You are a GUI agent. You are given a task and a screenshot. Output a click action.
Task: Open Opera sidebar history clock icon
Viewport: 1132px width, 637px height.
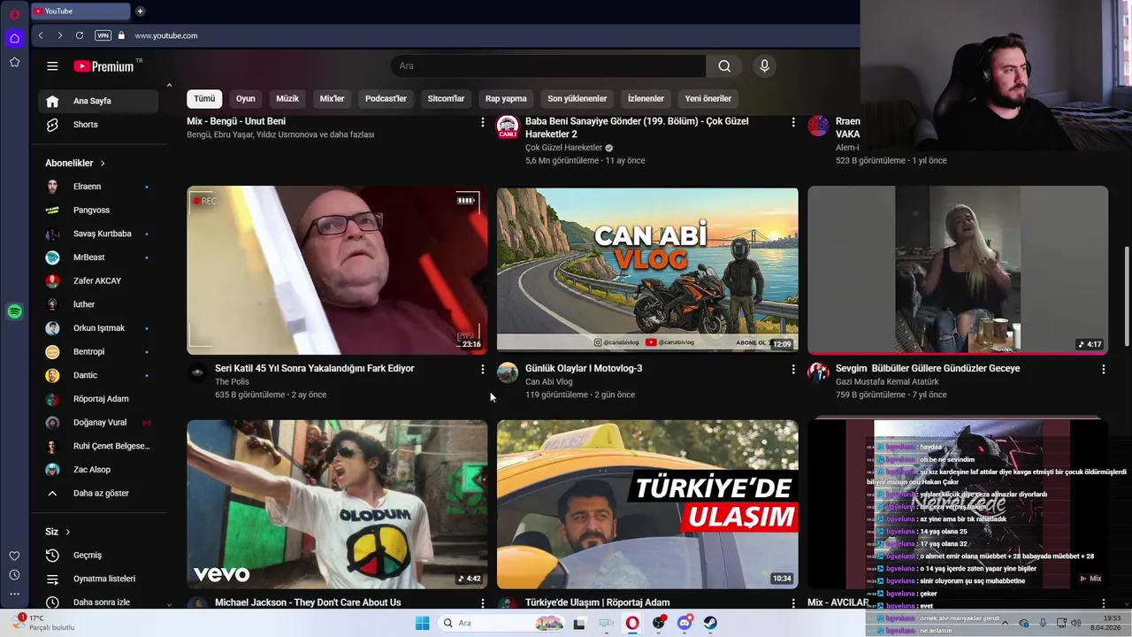pos(14,575)
